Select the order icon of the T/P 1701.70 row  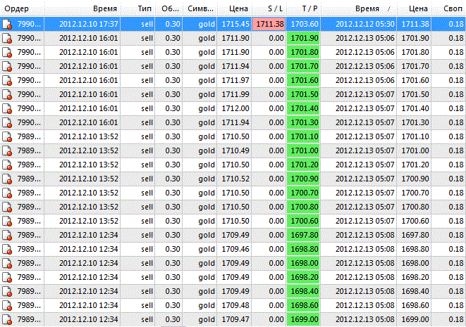click(x=7, y=67)
